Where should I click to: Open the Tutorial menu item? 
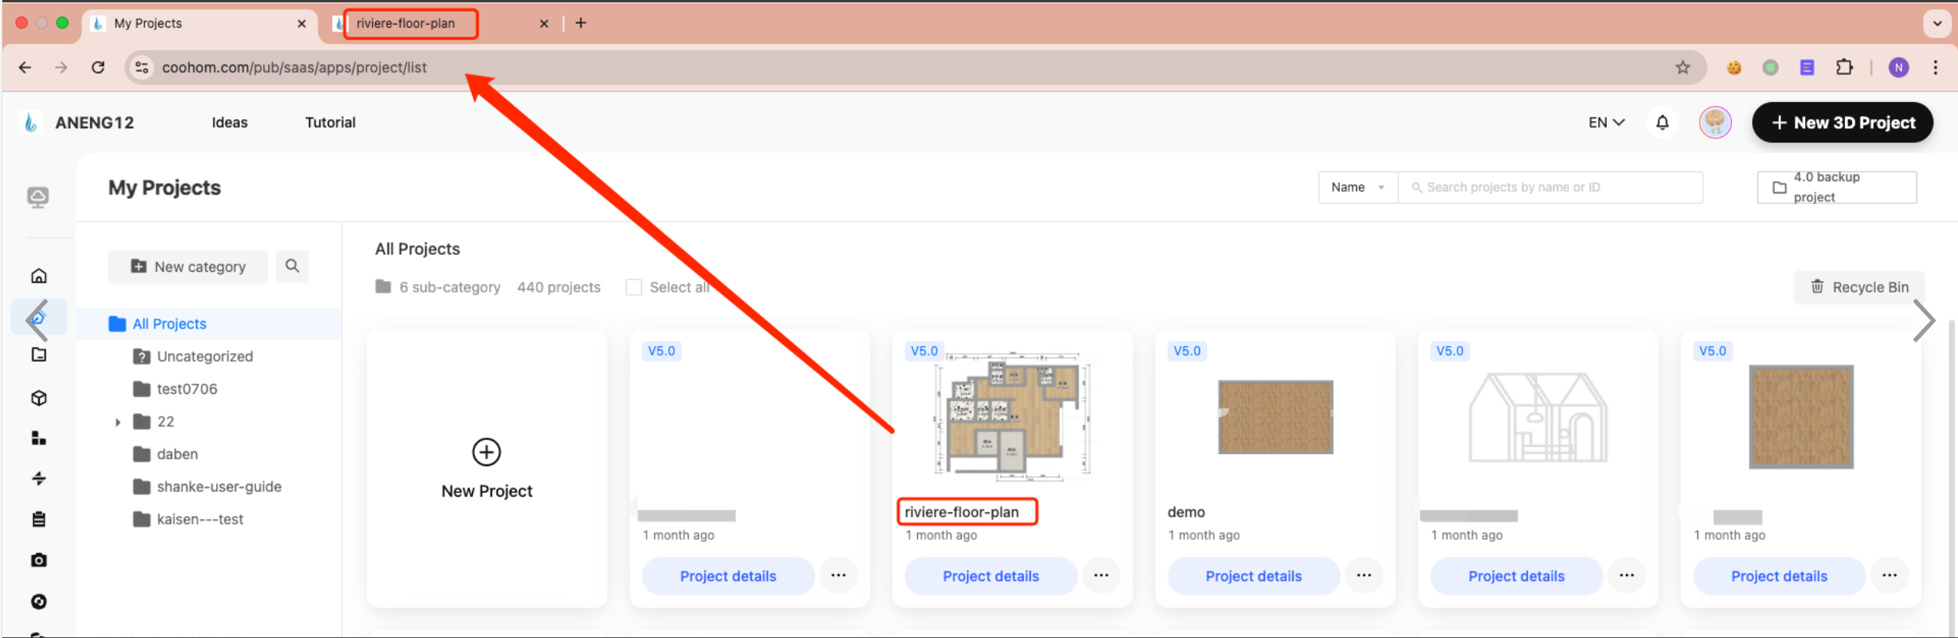click(331, 122)
